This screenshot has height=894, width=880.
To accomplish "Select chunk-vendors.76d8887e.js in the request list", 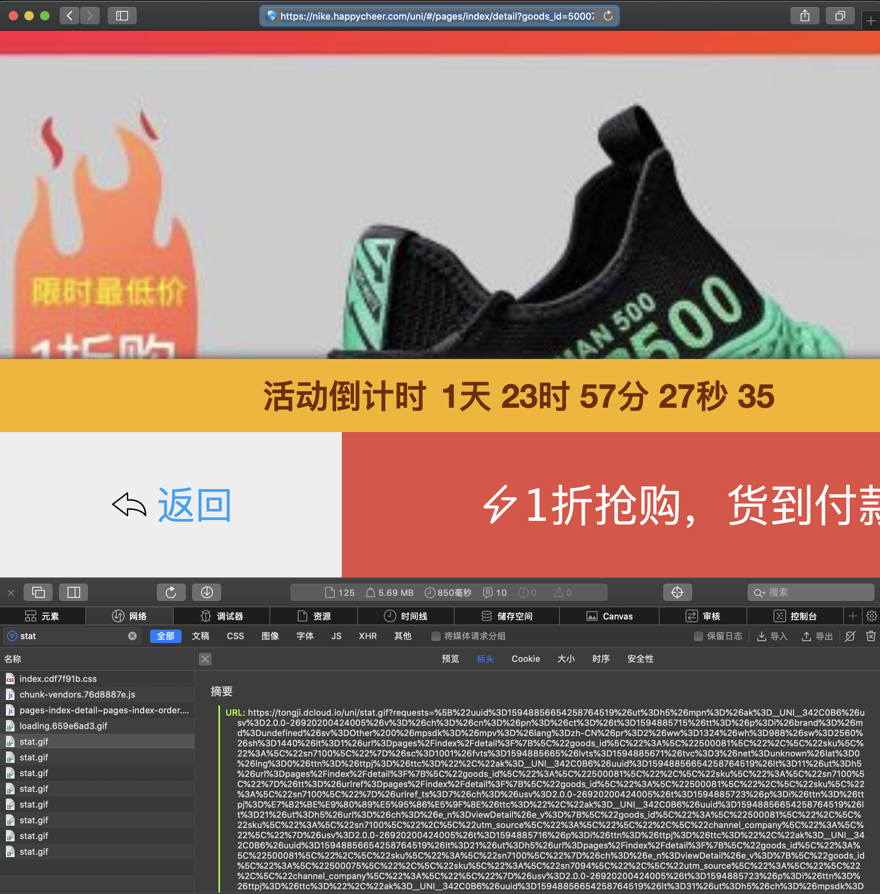I will point(97,694).
